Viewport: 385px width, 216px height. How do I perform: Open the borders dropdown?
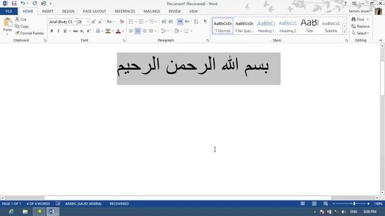pos(191,31)
